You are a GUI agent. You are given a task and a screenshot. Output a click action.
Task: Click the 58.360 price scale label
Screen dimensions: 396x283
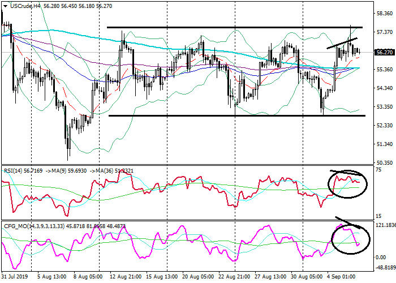[x=384, y=14]
